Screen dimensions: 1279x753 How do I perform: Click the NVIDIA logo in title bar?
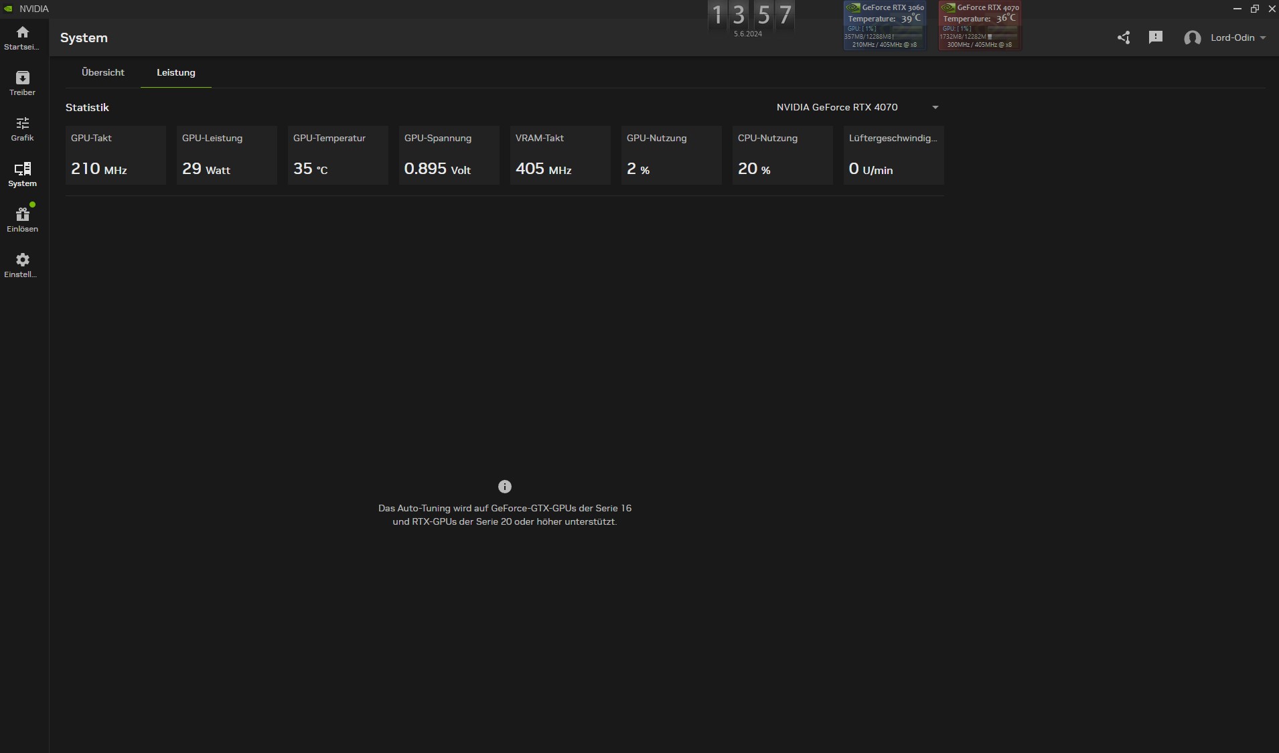[x=9, y=9]
